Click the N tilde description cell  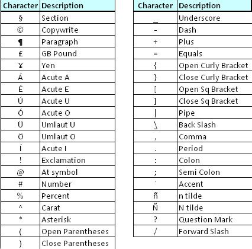click(x=215, y=207)
